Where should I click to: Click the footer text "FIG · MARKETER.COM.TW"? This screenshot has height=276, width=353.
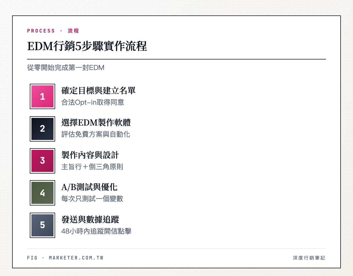coord(65,258)
